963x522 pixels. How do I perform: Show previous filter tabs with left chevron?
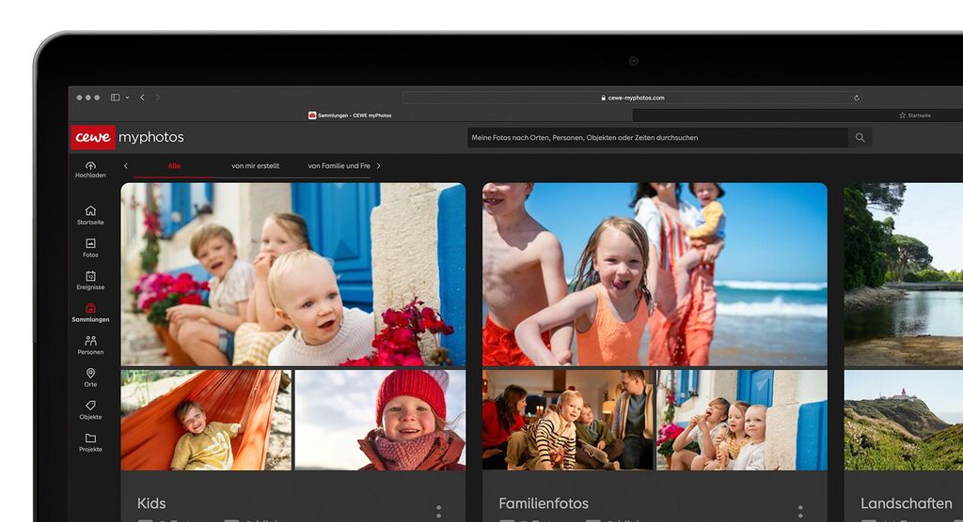tap(126, 165)
